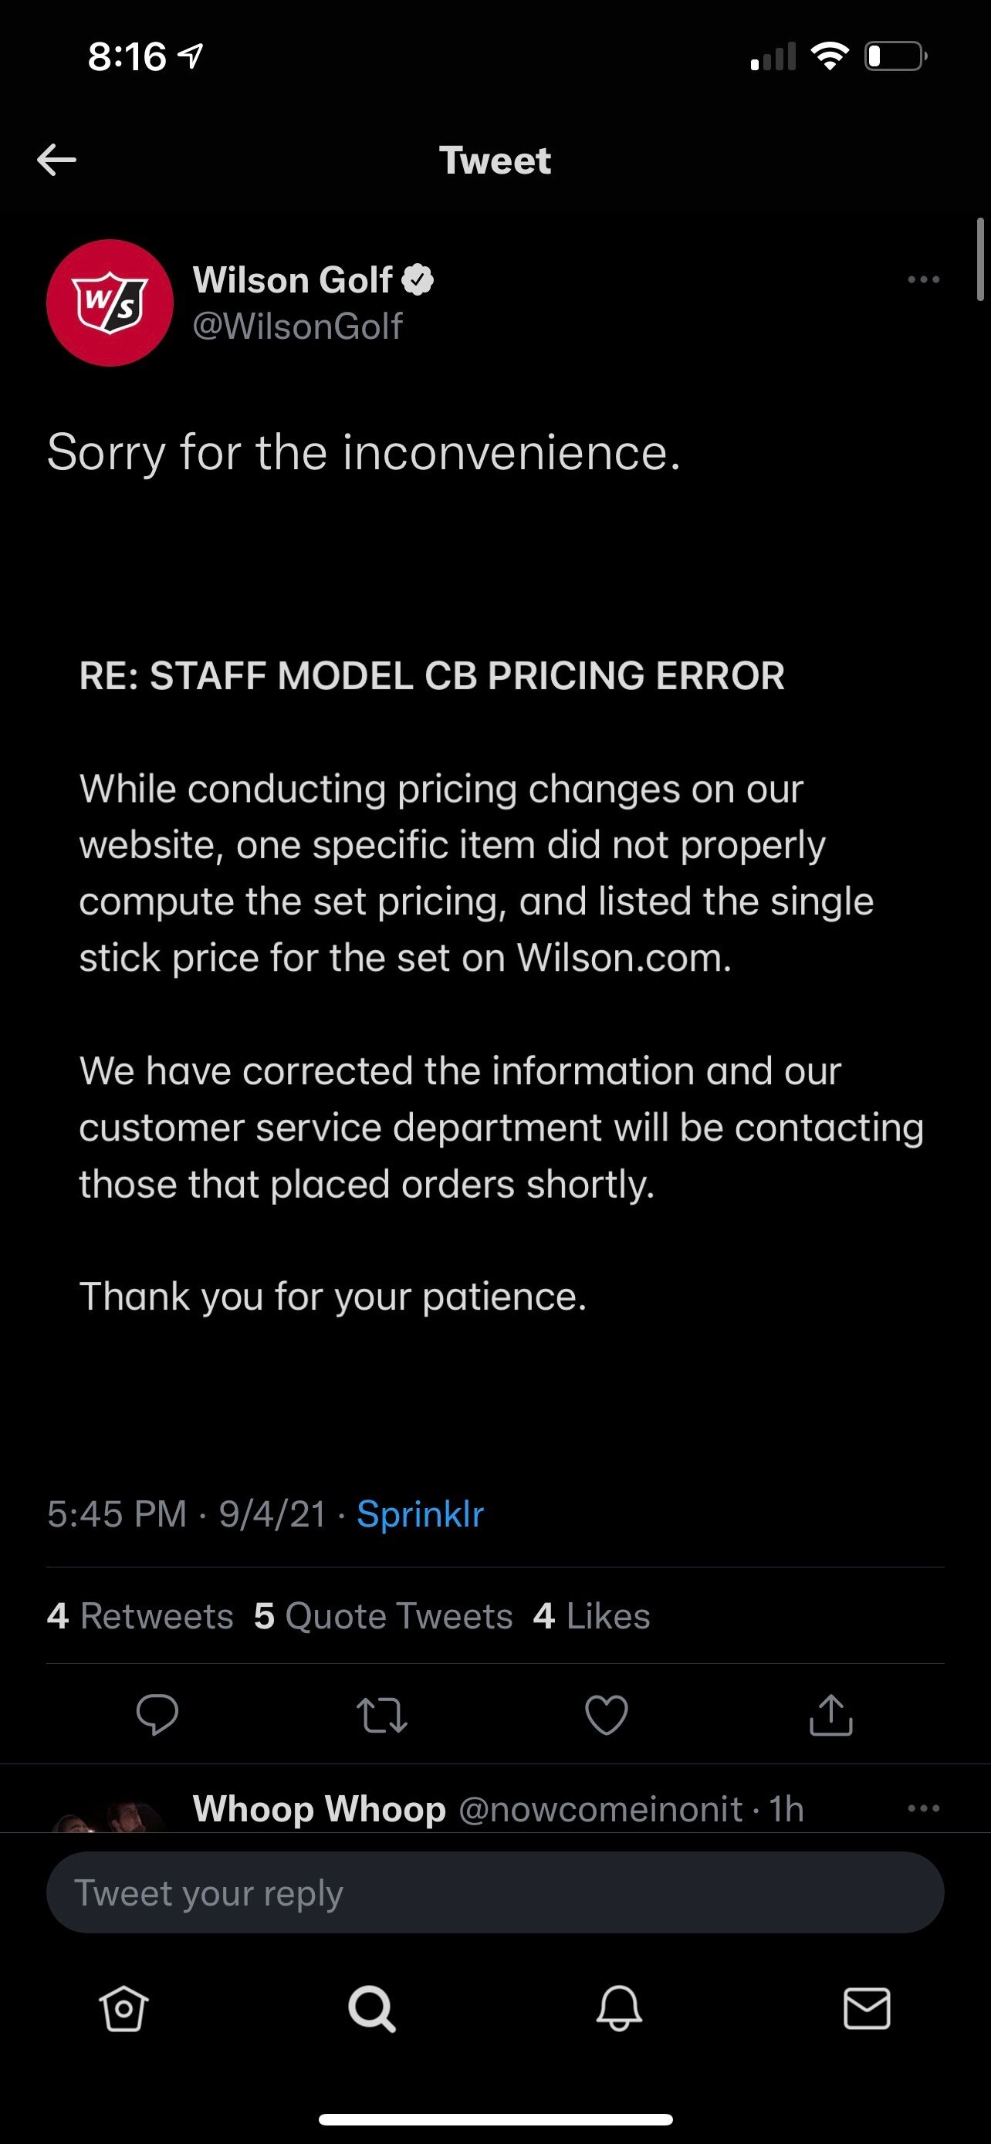Image resolution: width=991 pixels, height=2144 pixels.
Task: Open the @WilsonGolf handle
Action: tap(298, 326)
